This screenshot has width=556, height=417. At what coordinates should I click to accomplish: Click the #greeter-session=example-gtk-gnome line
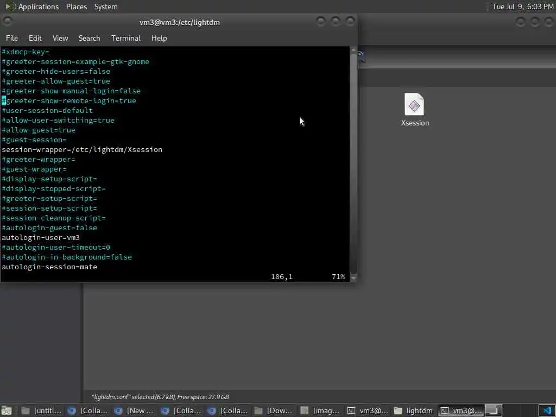[x=75, y=62]
